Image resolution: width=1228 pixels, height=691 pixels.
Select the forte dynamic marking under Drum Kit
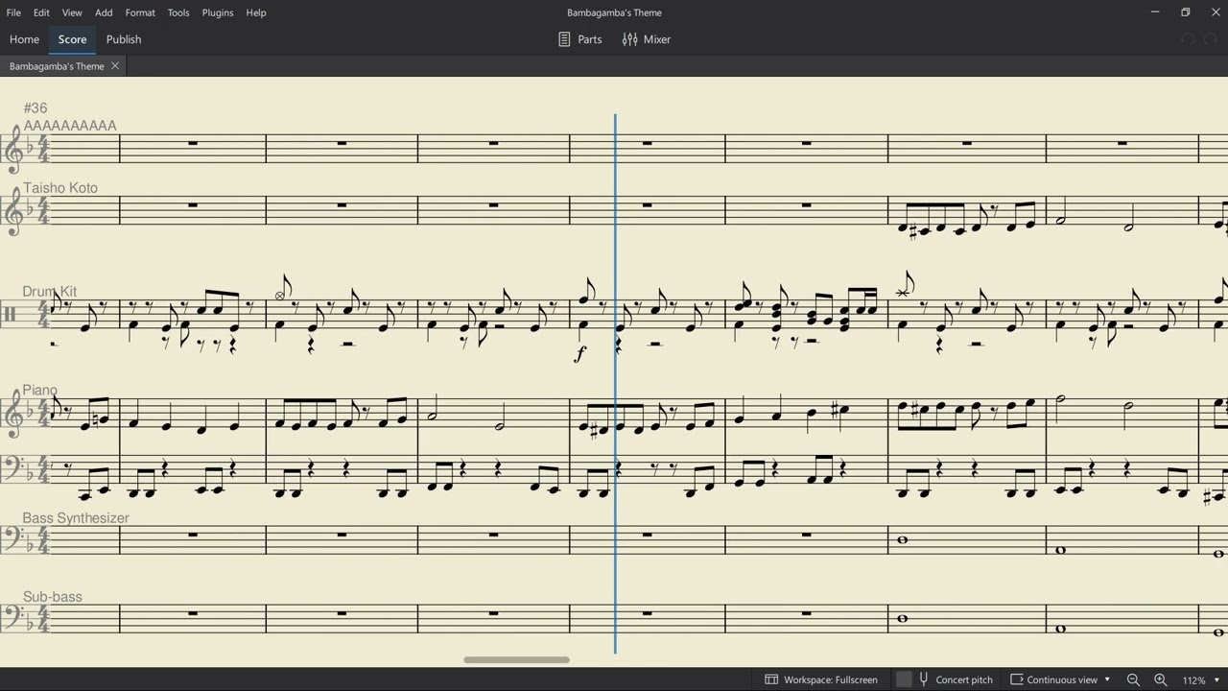[x=579, y=354]
